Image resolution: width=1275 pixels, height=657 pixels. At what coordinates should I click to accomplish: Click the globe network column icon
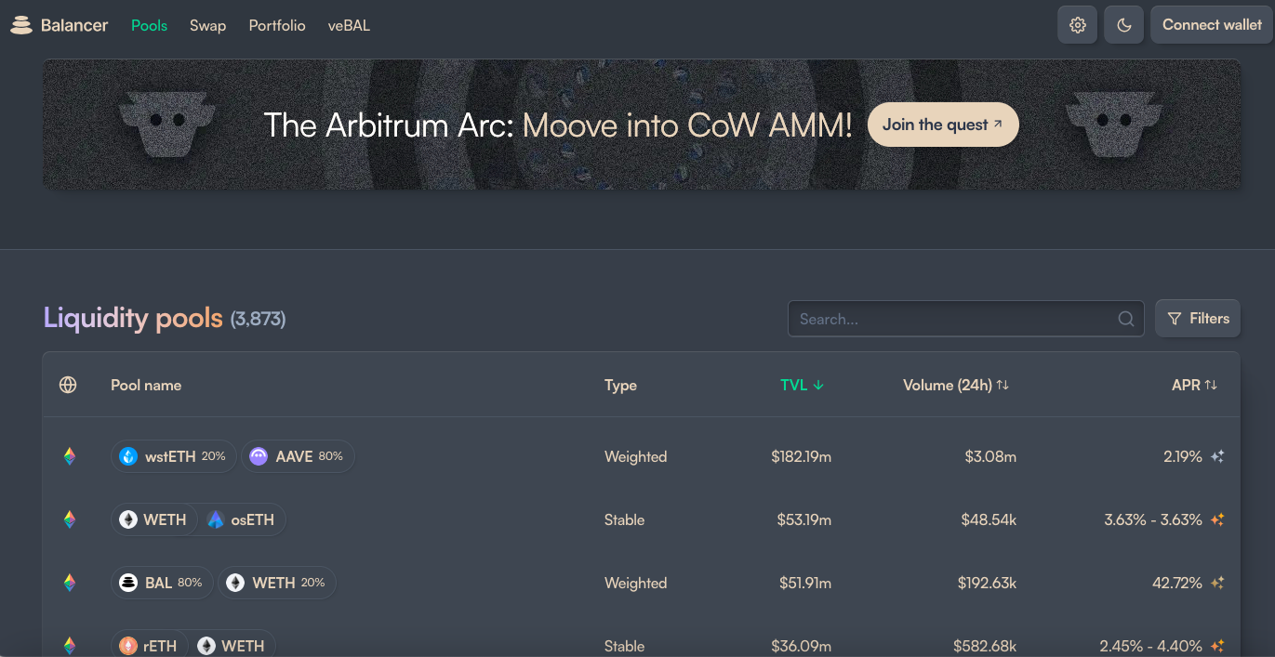tap(68, 385)
